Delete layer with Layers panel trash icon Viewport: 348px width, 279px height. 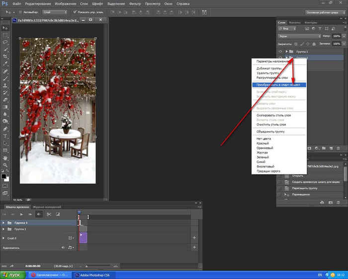tap(338, 148)
